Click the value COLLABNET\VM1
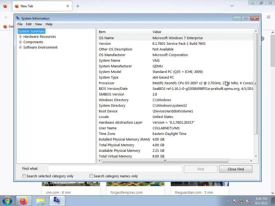 (x=166, y=128)
